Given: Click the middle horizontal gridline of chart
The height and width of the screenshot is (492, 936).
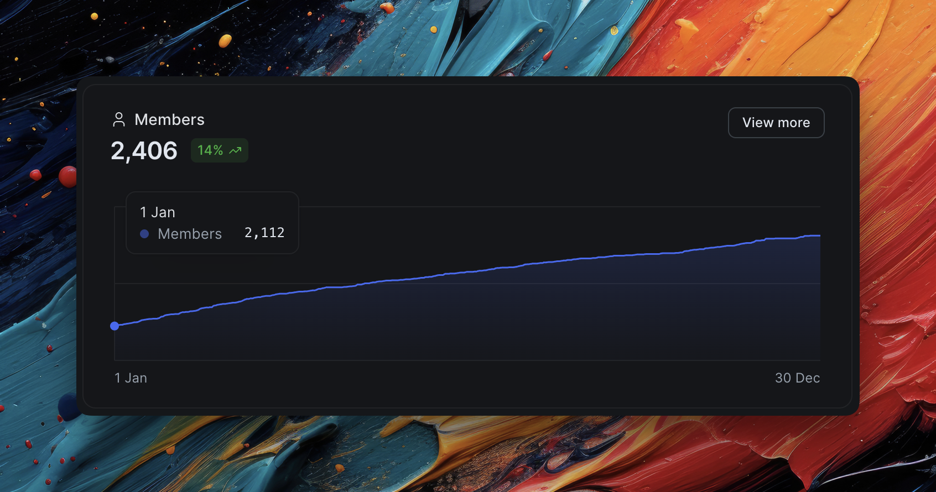Looking at the screenshot, I should point(467,284).
